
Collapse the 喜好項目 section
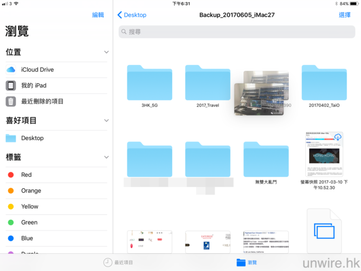click(106, 121)
